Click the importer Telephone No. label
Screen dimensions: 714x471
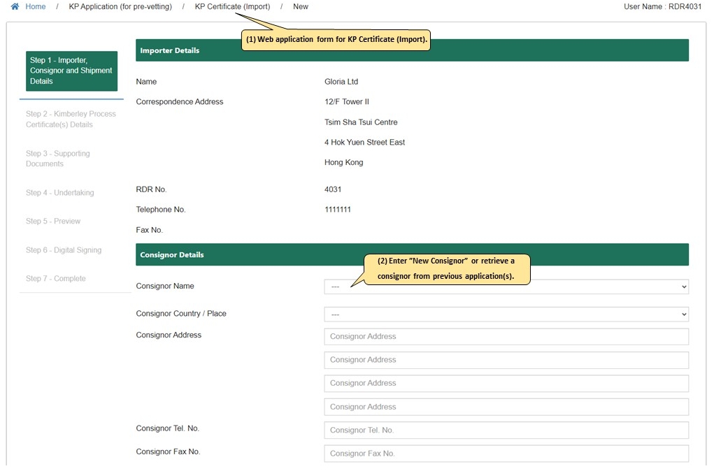(161, 210)
